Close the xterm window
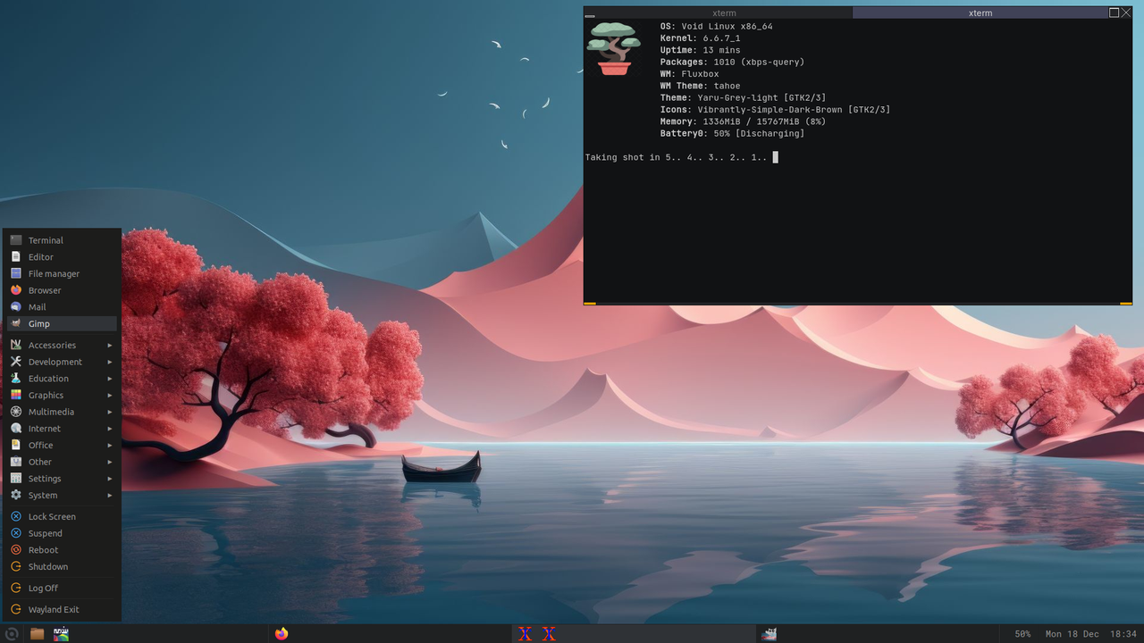This screenshot has width=1144, height=643. pyautogui.click(x=1126, y=13)
